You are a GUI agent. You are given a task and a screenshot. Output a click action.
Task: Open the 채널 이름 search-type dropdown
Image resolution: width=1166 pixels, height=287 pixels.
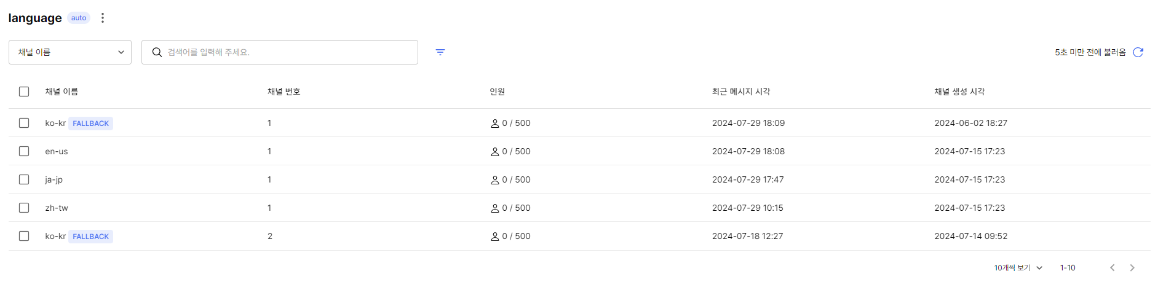point(70,52)
